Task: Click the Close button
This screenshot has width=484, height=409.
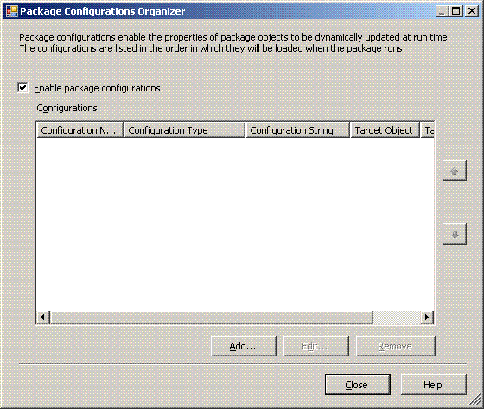Action: point(358,385)
